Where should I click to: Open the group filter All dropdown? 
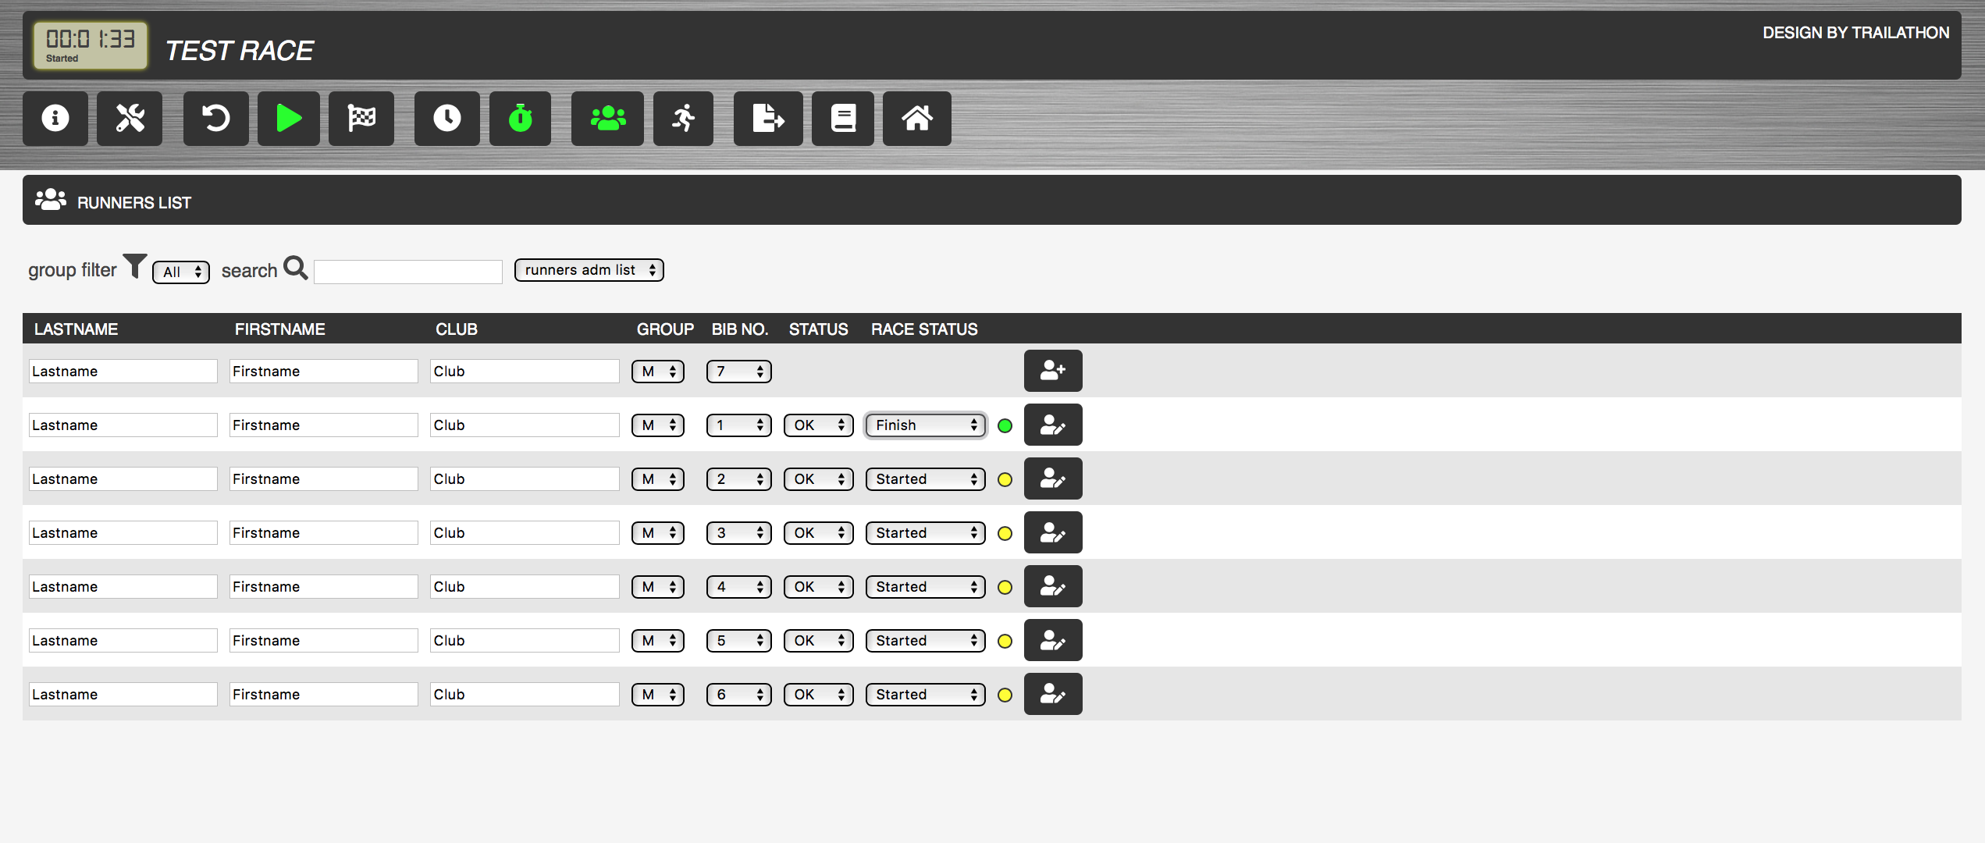click(x=181, y=272)
